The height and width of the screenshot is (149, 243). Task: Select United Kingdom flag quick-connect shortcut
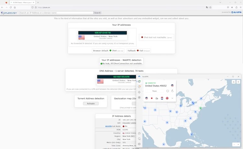click(x=167, y=98)
